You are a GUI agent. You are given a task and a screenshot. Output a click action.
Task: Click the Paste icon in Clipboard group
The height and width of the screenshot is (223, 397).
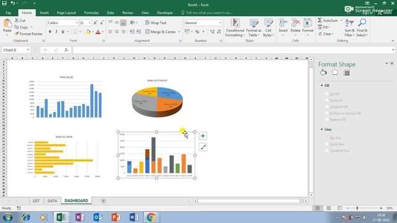point(7,24)
